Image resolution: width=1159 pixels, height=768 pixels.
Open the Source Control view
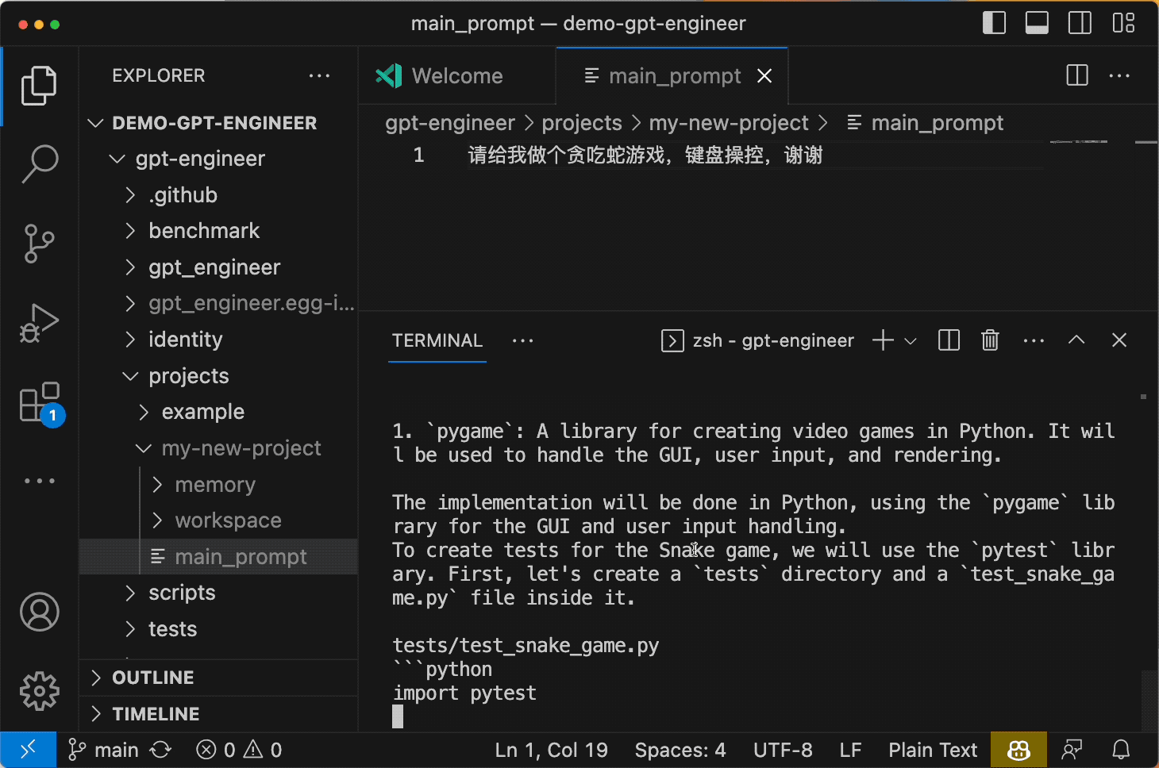point(39,244)
